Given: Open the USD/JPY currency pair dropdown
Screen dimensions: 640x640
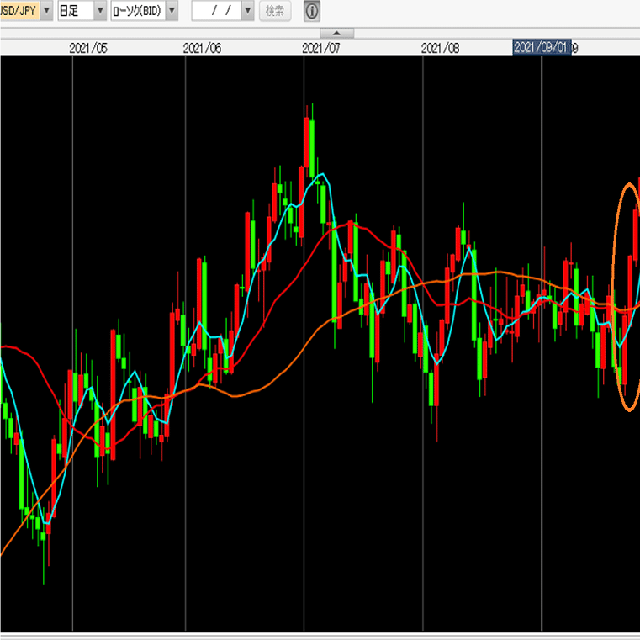Looking at the screenshot, I should [x=46, y=11].
